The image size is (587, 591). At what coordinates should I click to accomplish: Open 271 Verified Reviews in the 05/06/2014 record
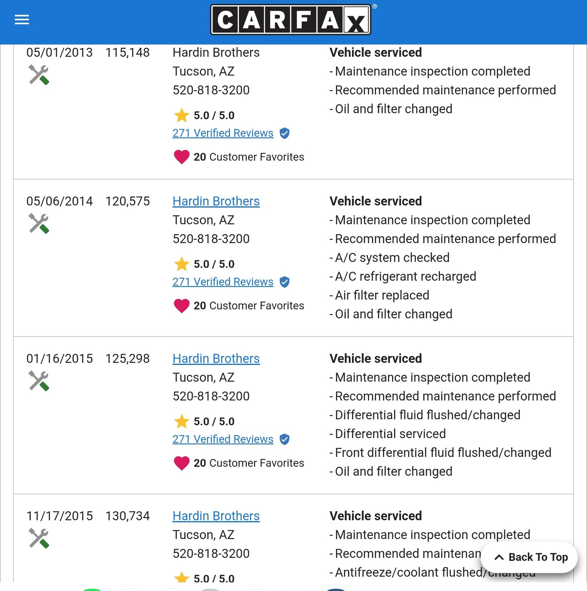pyautogui.click(x=223, y=282)
